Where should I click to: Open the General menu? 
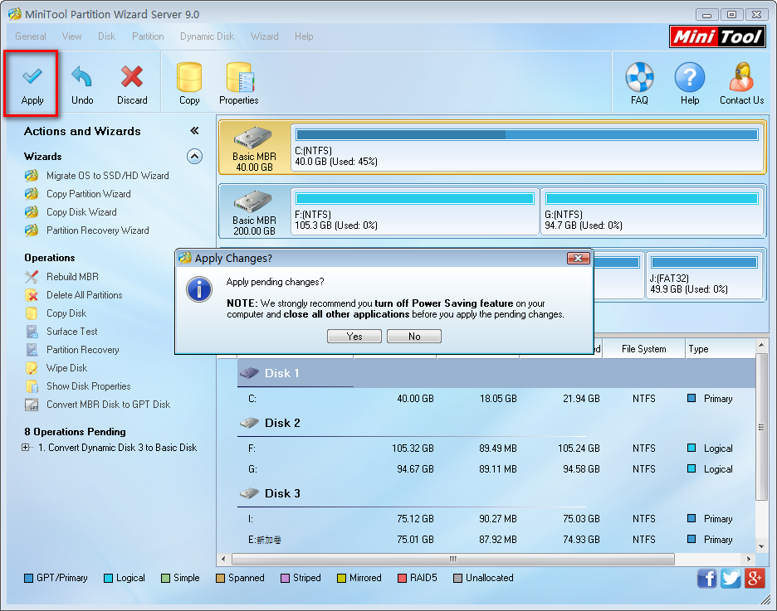tap(31, 36)
